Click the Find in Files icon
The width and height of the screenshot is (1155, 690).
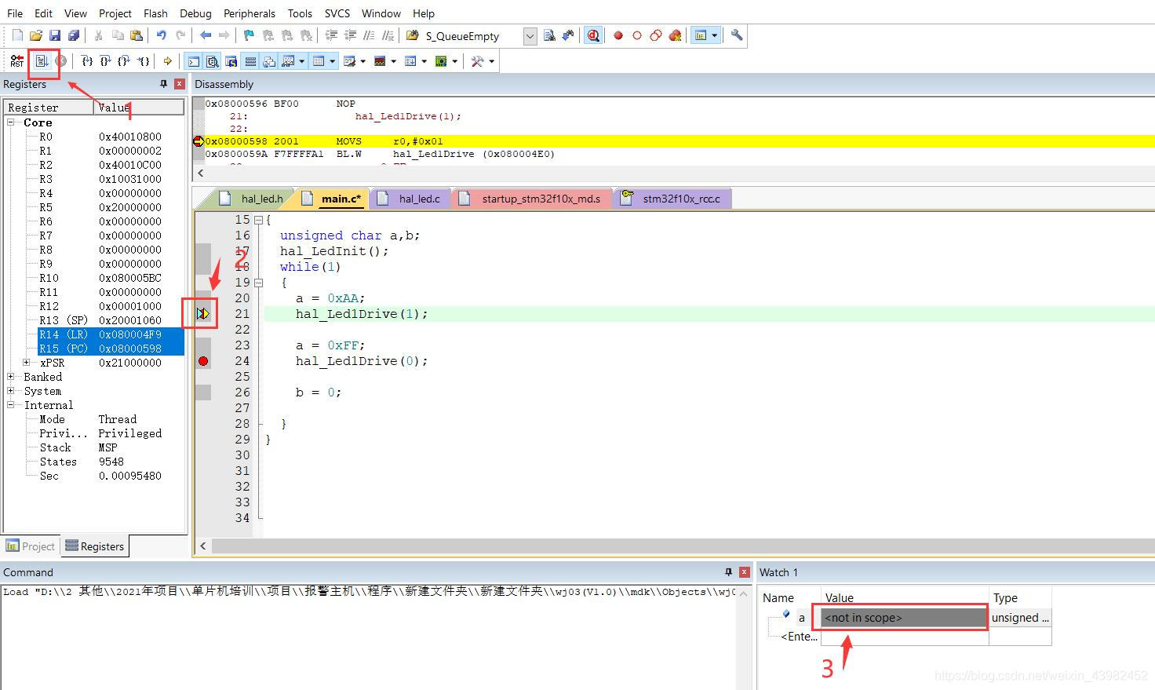click(412, 35)
